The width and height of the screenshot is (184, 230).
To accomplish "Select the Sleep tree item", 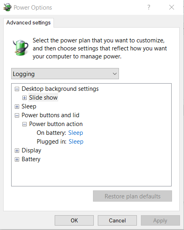I will (x=29, y=106).
